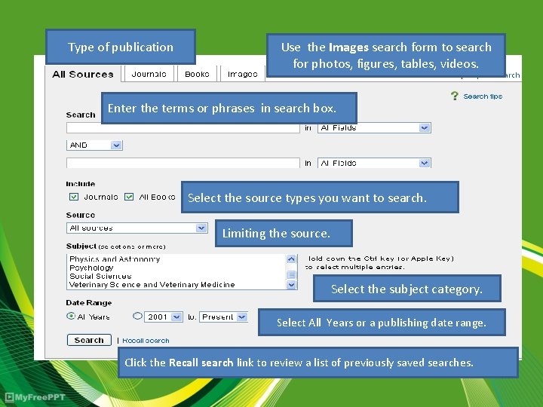Open the AND boolean operator dropdown
The height and width of the screenshot is (407, 543).
pyautogui.click(x=94, y=145)
